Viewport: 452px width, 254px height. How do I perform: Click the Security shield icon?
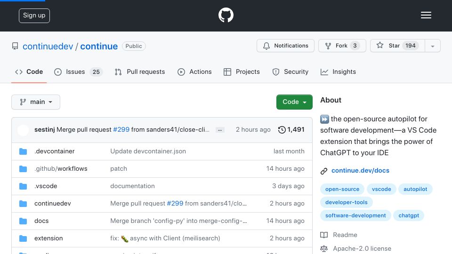276,72
